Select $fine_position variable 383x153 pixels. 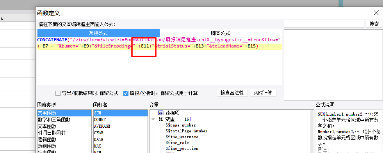click(x=182, y=148)
